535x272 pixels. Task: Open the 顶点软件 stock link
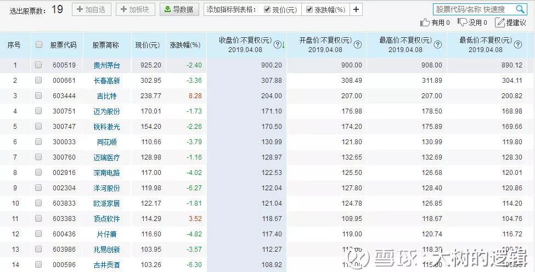(106, 218)
